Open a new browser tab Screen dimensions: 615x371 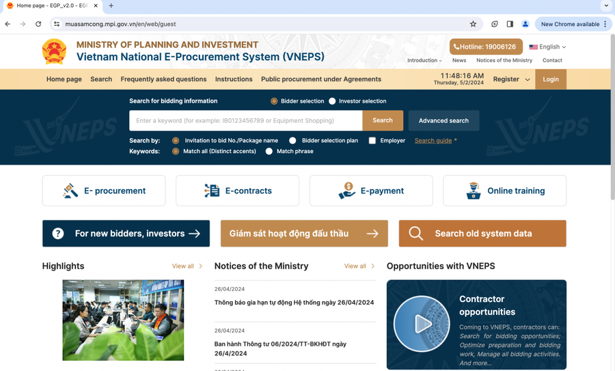pyautogui.click(x=111, y=5)
